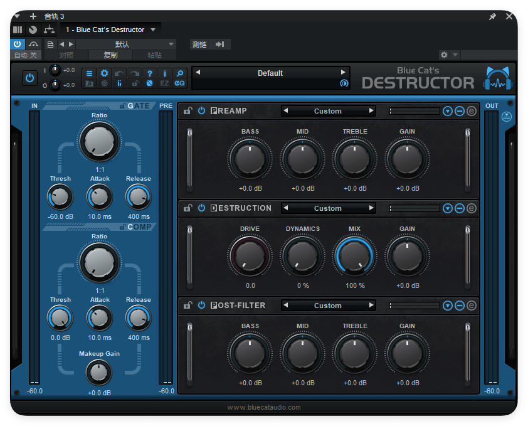Click the GATE Ratio knob

[99, 142]
